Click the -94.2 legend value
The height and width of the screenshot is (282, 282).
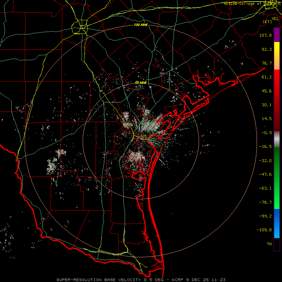[265, 216]
